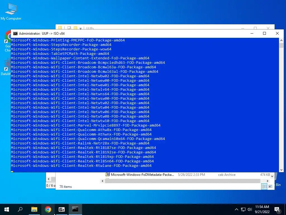This screenshot has height=215, width=286.
Task: Click the Ralink-Netr28x package line
Action: (x=80, y=143)
